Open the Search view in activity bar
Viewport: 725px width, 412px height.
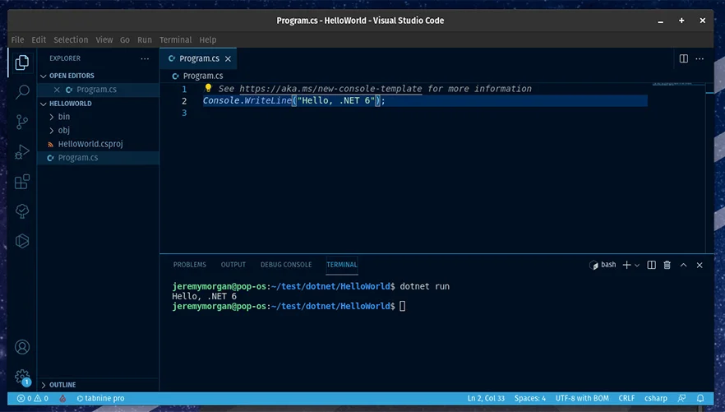click(x=23, y=92)
